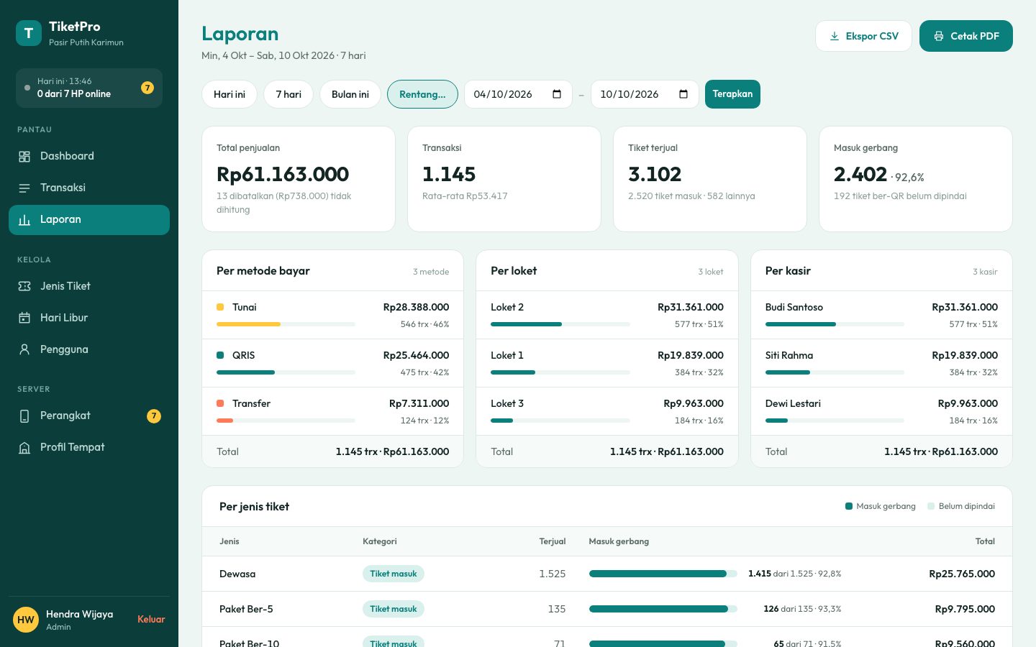Select the Bulan ini range filter
Screen dimensions: 1036x647
coord(350,94)
